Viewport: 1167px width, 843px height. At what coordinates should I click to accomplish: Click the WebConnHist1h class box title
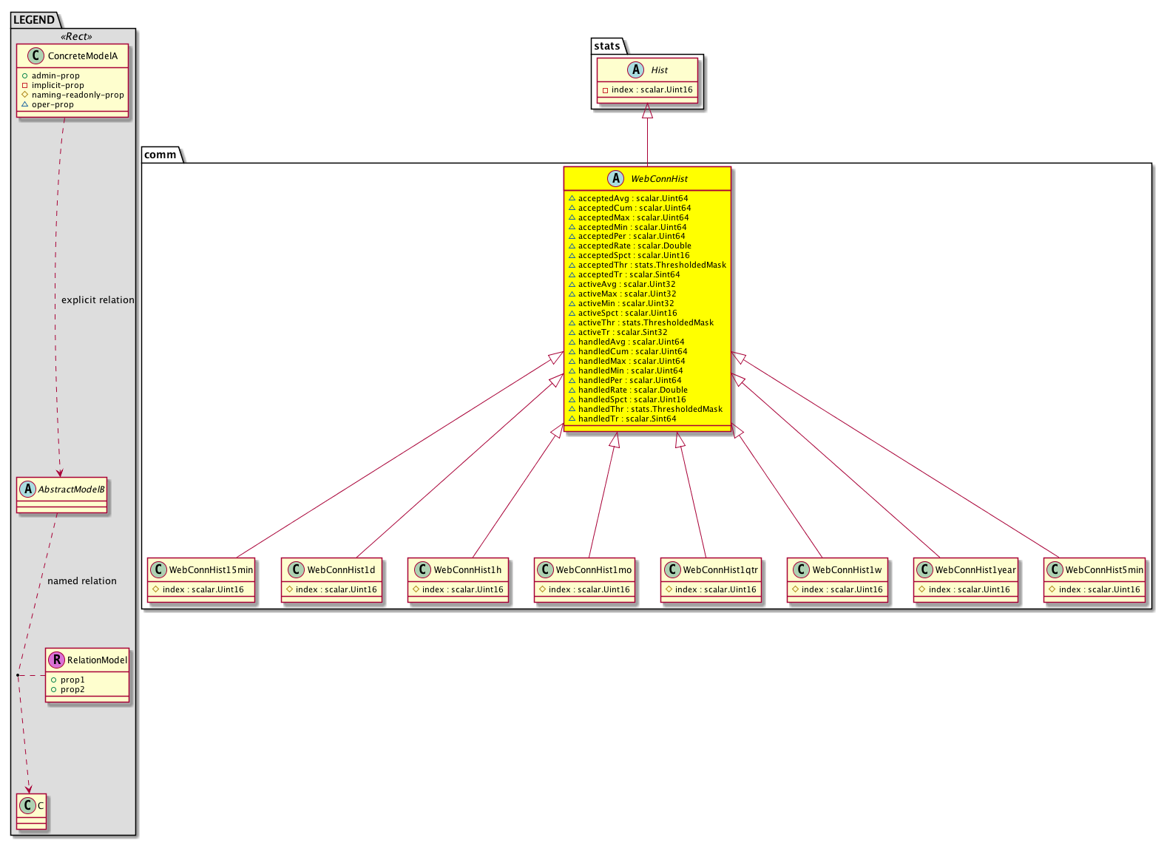467,569
